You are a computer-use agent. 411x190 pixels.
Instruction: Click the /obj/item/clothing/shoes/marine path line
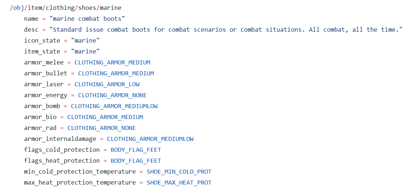[66, 8]
